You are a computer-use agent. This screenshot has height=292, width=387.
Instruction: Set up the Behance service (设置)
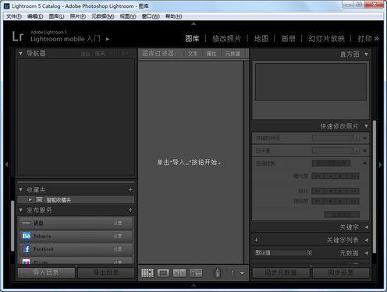pos(118,236)
